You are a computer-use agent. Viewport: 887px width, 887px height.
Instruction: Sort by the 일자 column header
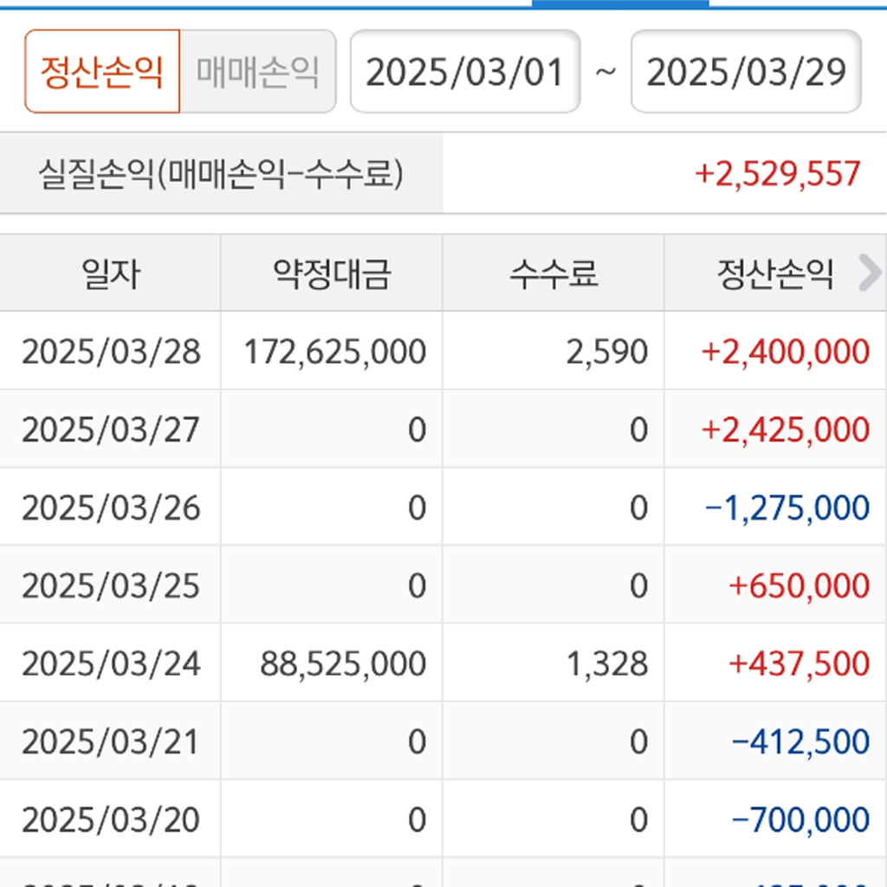(x=110, y=274)
